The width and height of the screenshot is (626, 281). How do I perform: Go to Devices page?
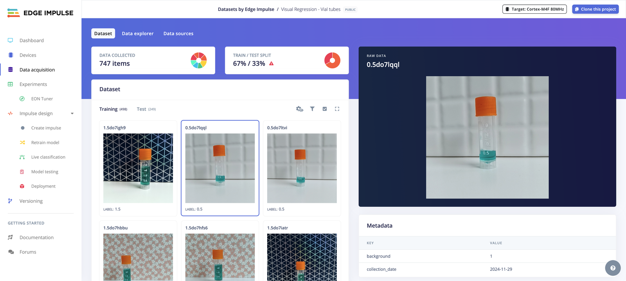28,55
